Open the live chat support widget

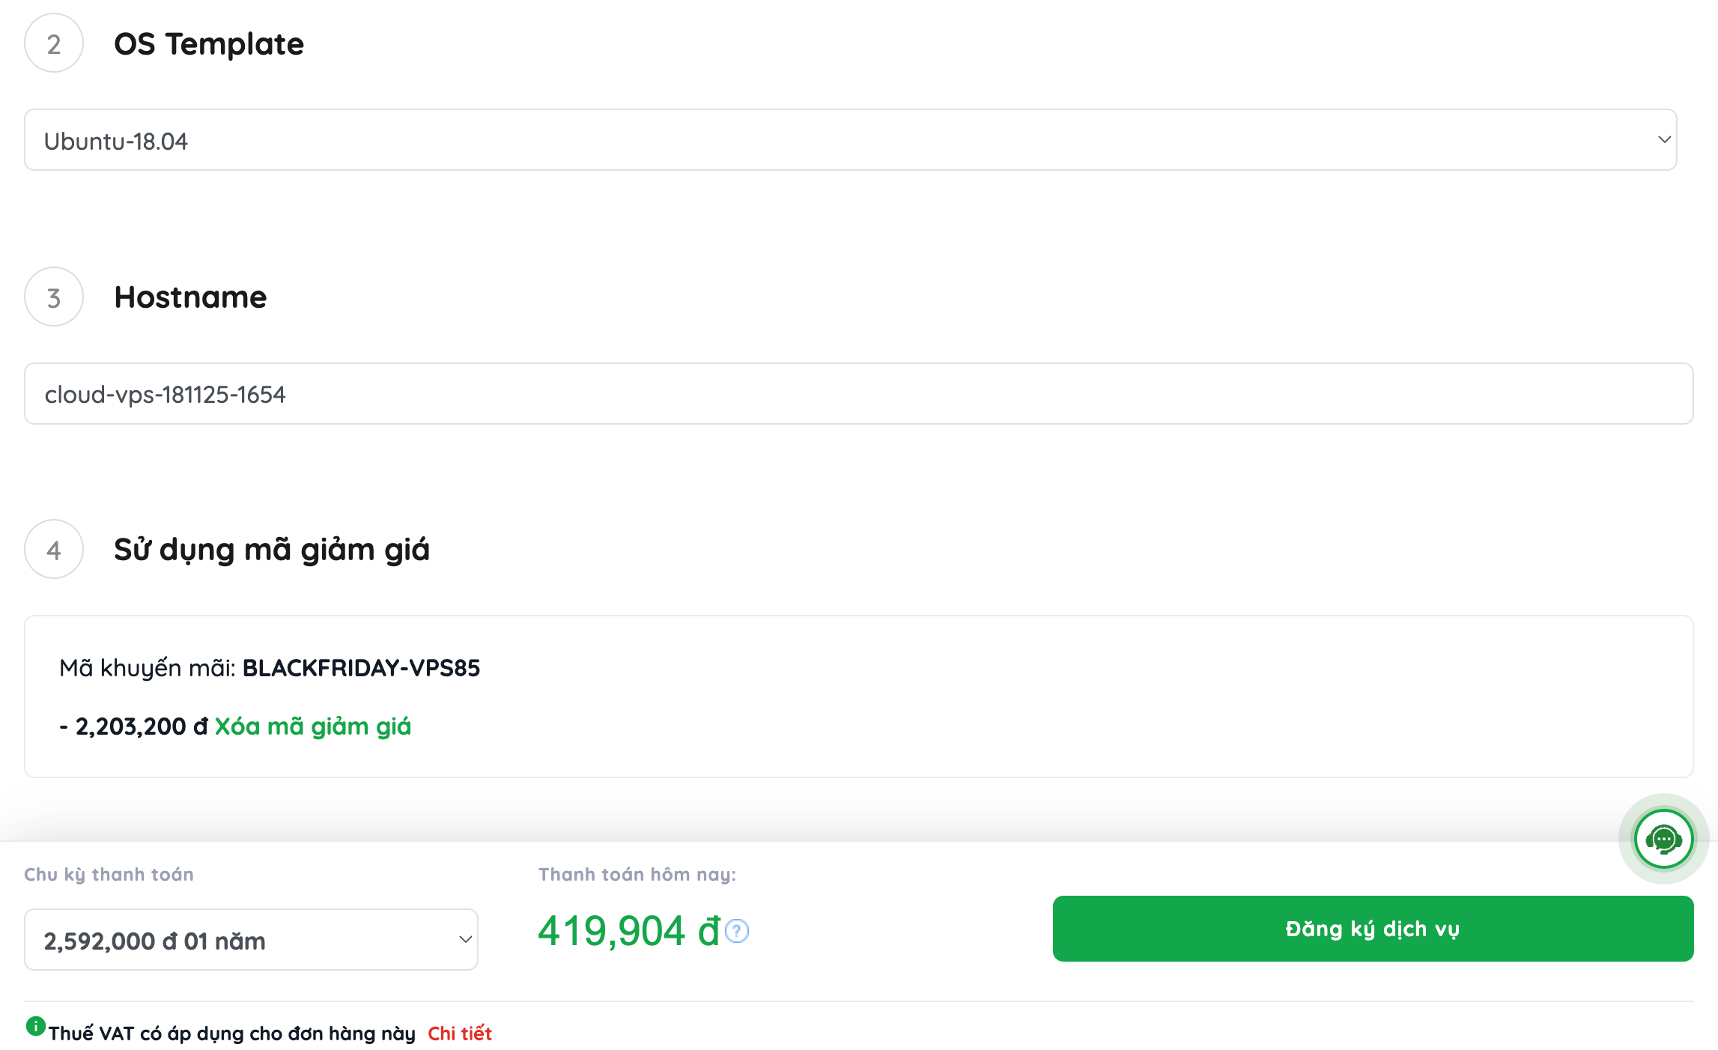click(1663, 839)
